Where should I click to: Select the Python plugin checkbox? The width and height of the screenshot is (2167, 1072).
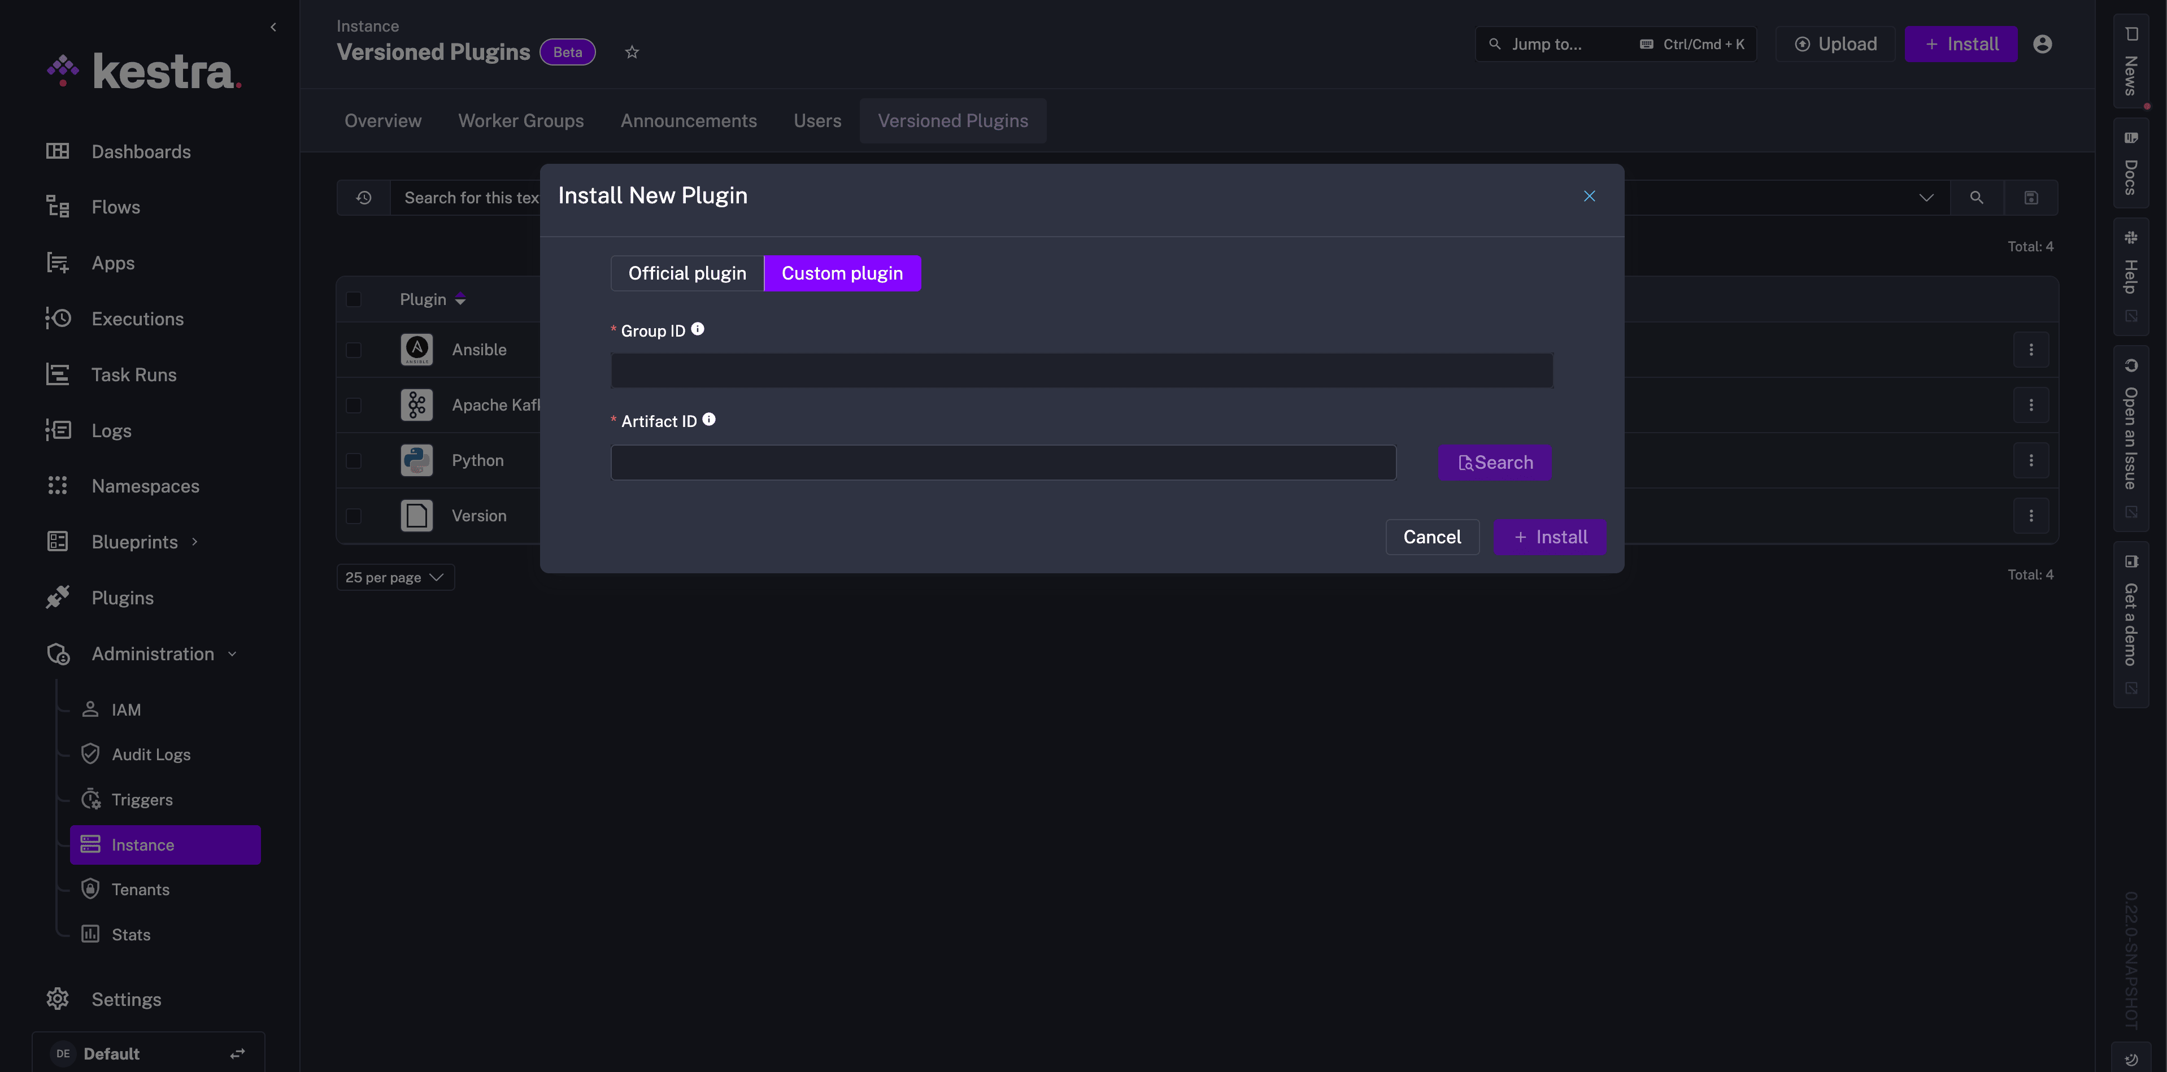[x=354, y=461]
